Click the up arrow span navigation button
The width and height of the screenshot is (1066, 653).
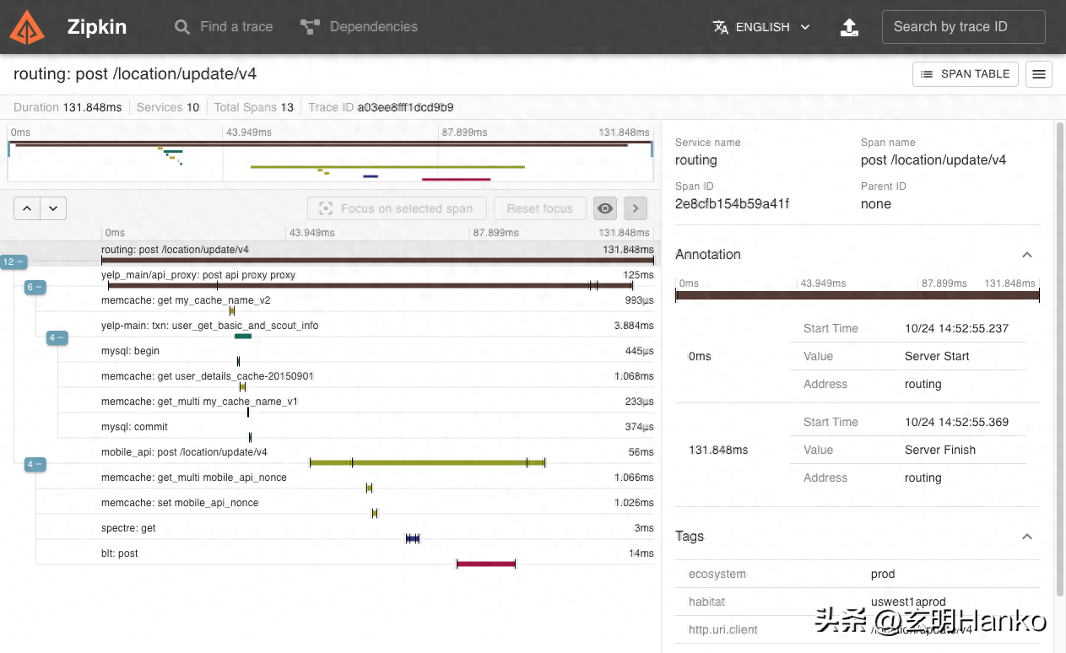coord(27,208)
